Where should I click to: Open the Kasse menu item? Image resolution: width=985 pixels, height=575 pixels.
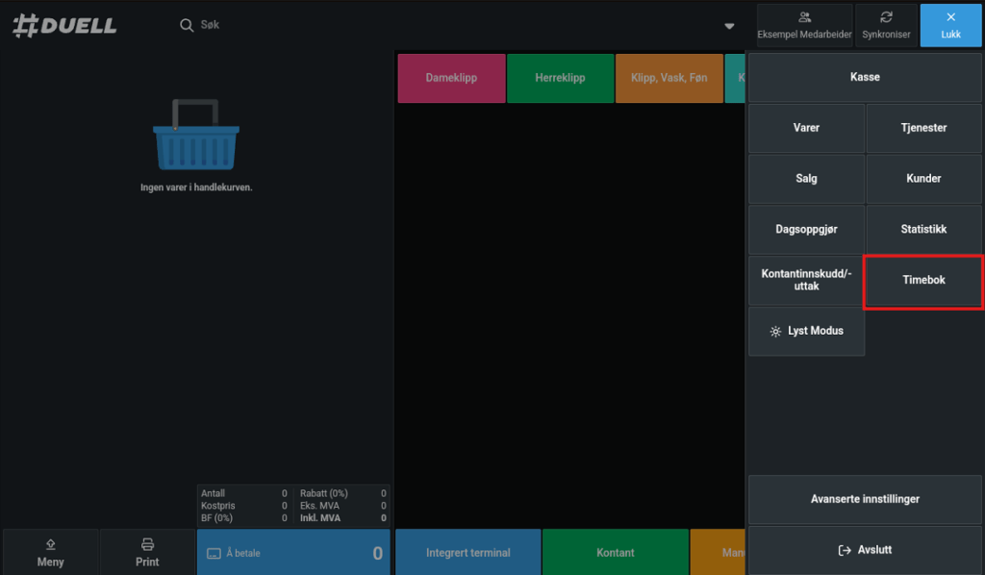click(865, 77)
